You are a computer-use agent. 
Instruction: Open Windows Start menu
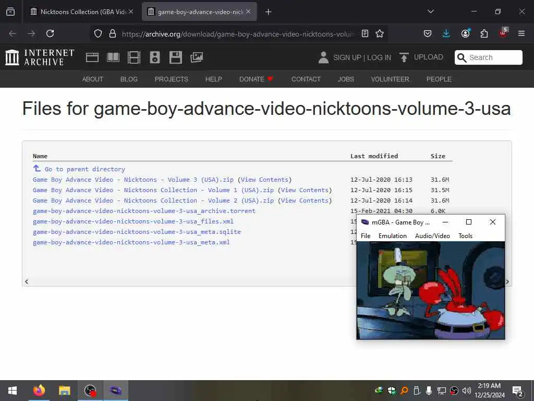click(13, 391)
